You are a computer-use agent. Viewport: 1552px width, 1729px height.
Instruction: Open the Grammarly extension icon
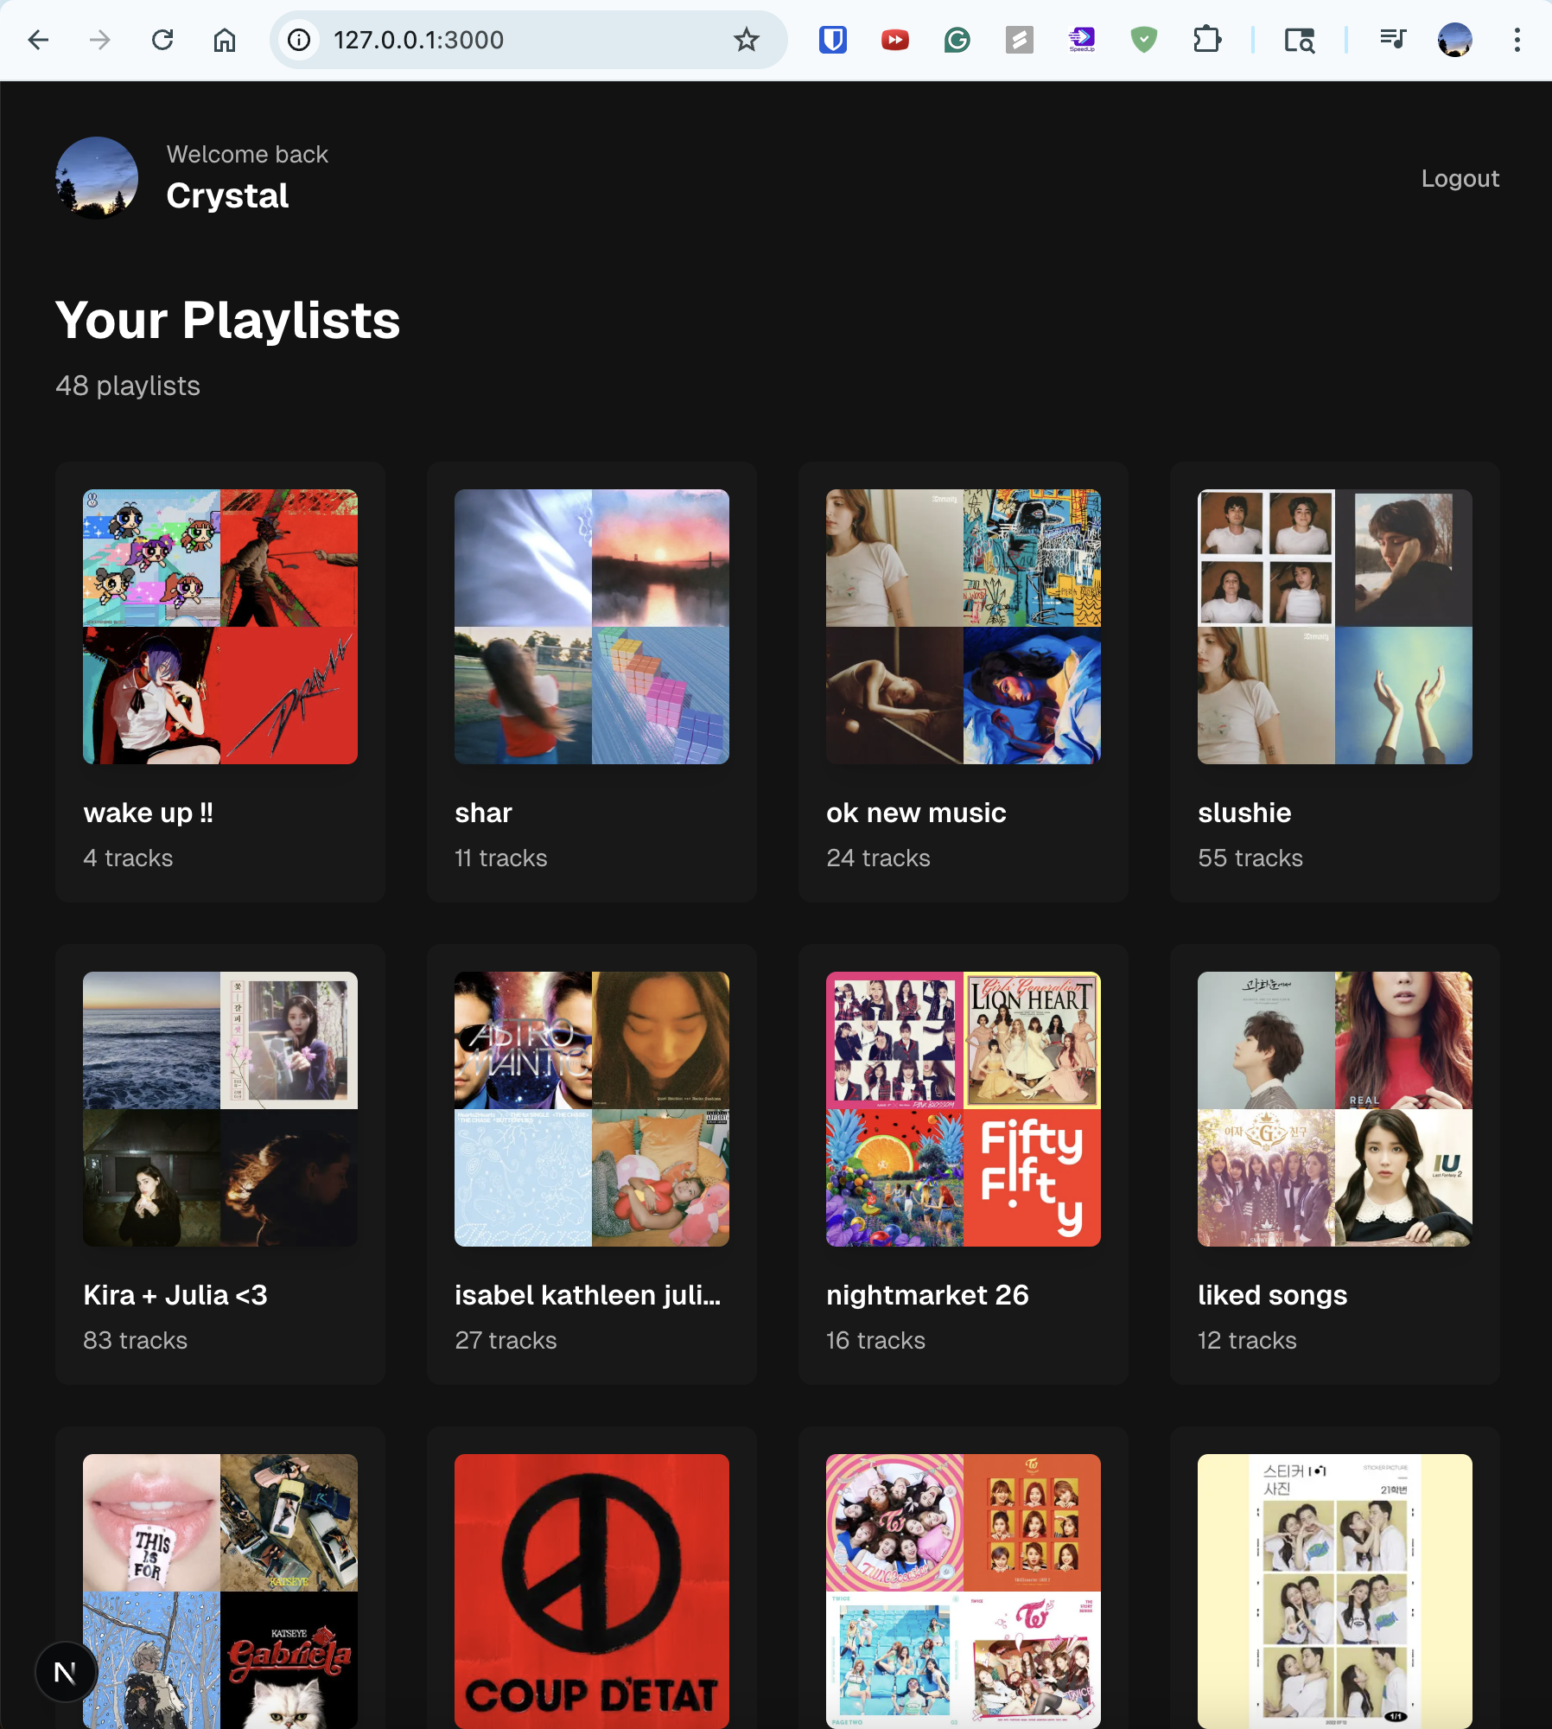point(957,40)
